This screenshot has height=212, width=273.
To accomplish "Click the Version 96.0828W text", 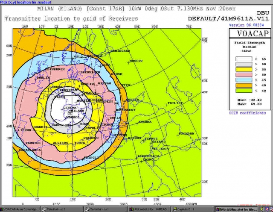I will click(247, 25).
